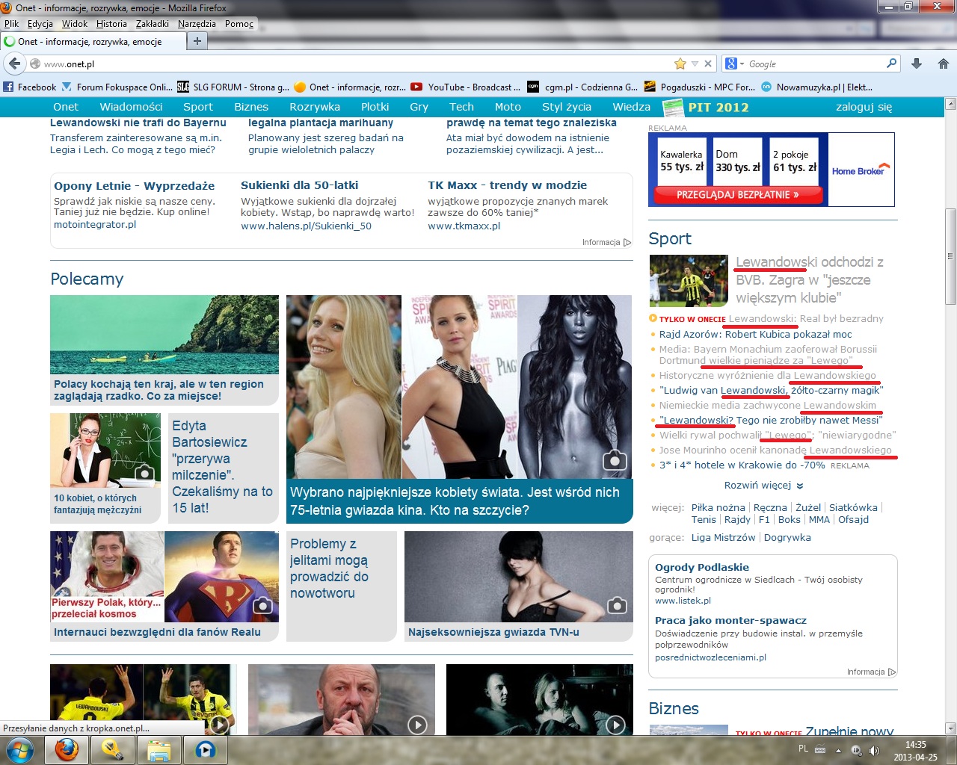Screen dimensions: 957x765
Task: Open the Facebook bookmark
Action: 30,87
